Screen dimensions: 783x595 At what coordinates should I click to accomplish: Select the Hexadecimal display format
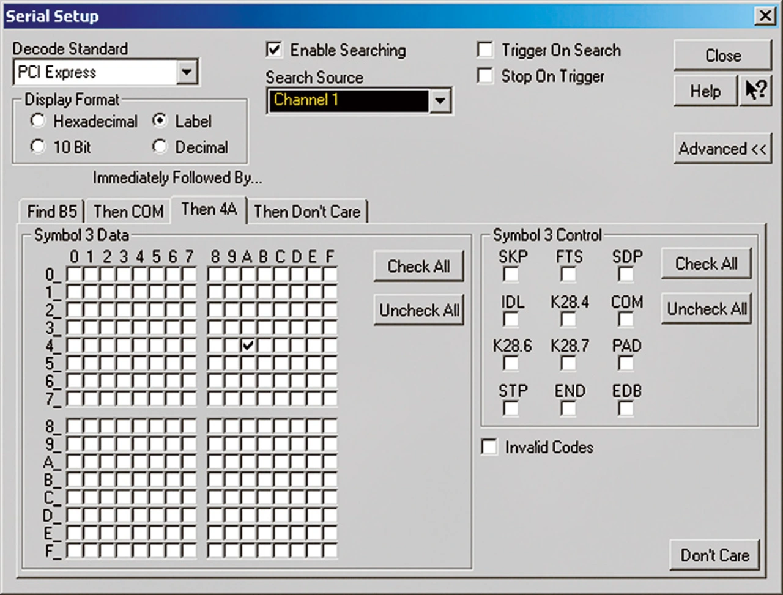(x=38, y=121)
